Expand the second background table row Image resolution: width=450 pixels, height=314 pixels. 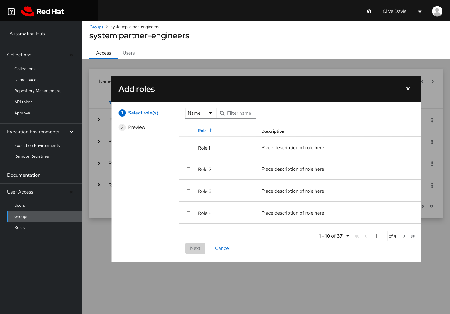[x=99, y=141]
